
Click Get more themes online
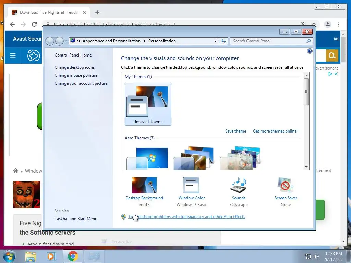click(275, 131)
